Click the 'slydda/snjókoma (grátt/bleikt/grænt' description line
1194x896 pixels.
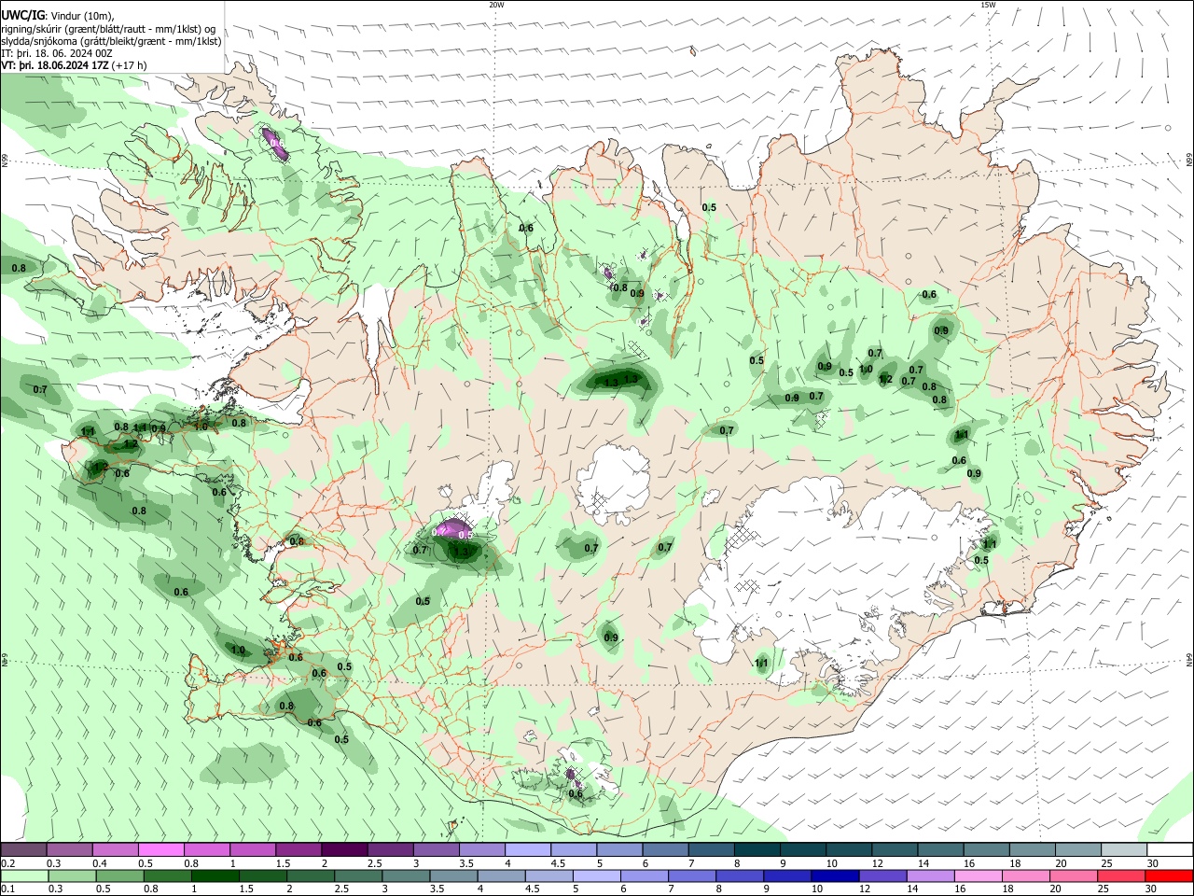[x=111, y=41]
